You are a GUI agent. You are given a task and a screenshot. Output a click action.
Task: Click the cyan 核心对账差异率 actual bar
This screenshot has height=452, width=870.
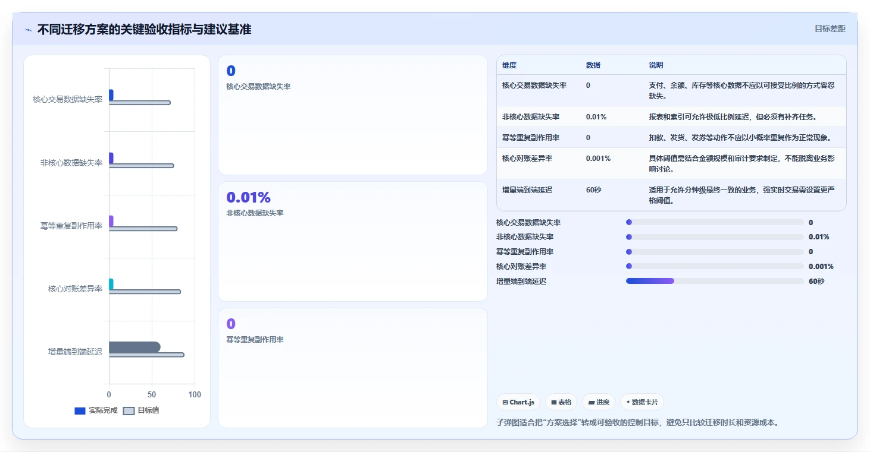point(111,284)
